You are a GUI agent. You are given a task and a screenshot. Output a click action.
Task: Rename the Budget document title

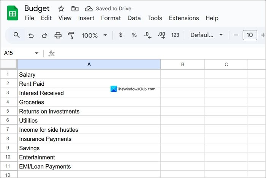tap(37, 8)
